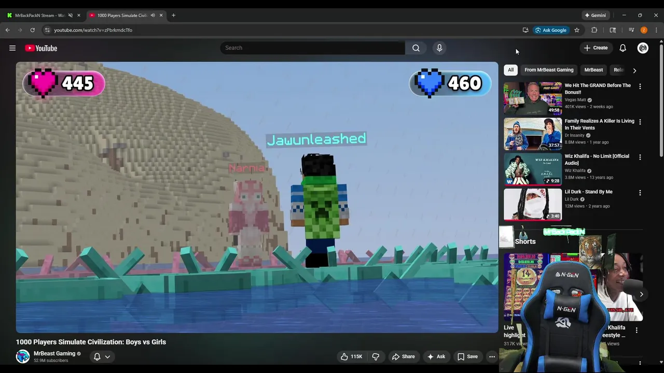The height and width of the screenshot is (373, 664).
Task: Open the YouTube hamburger guide menu
Action: click(x=12, y=48)
